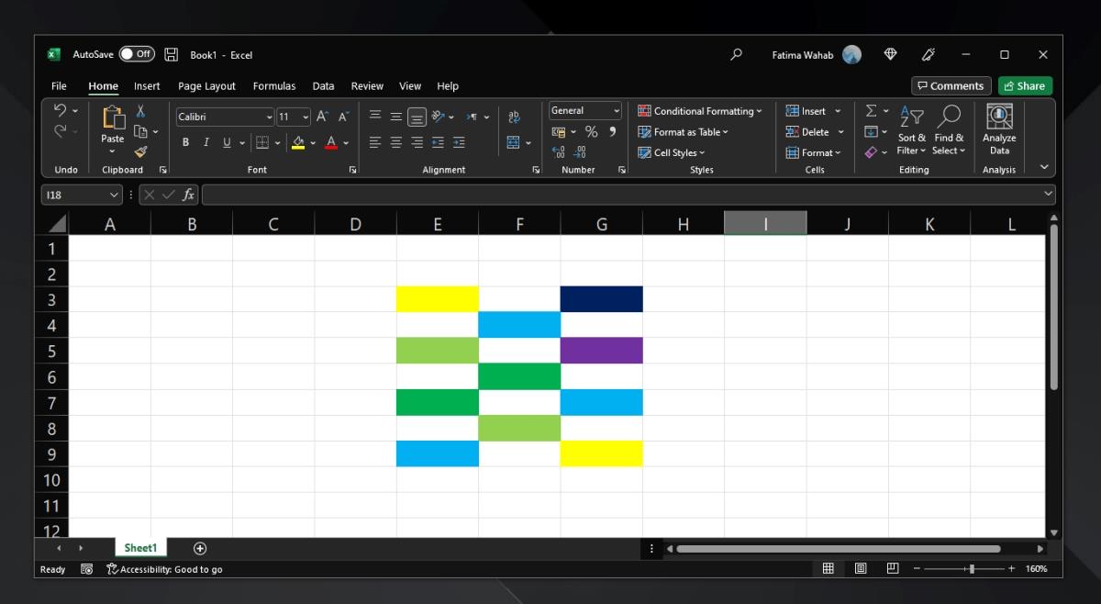
Task: Open the Analyze Data tool
Action: [x=999, y=129]
